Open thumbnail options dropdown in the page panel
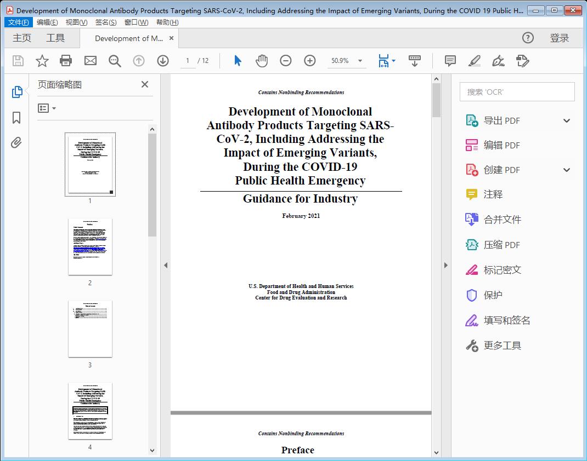The image size is (587, 461). [x=47, y=108]
